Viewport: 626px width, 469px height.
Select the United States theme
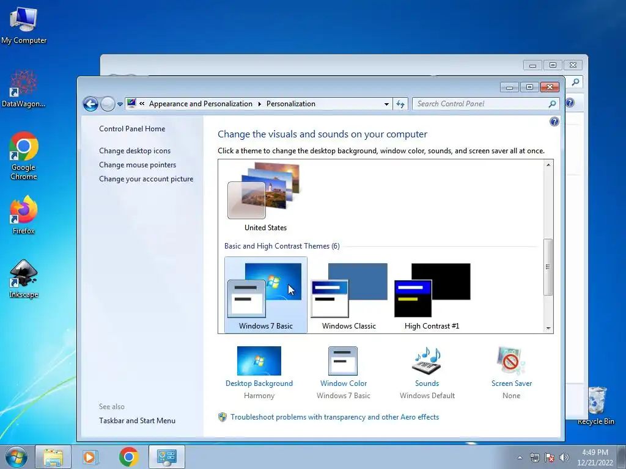point(265,197)
